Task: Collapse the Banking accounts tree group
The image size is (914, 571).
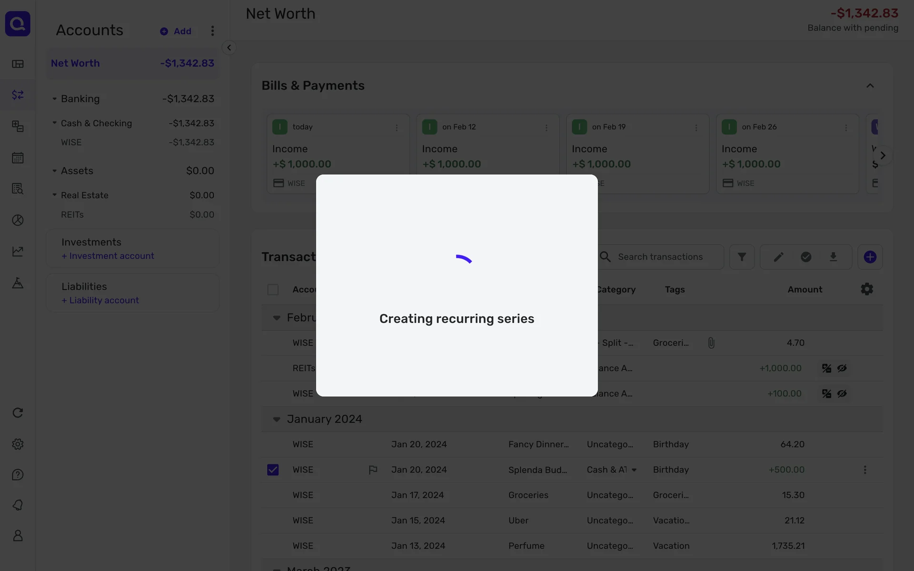Action: [x=54, y=99]
